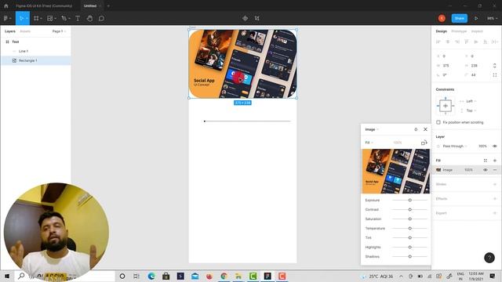The image size is (502, 282).
Task: Click Align bottom icon
Action: 485,42
